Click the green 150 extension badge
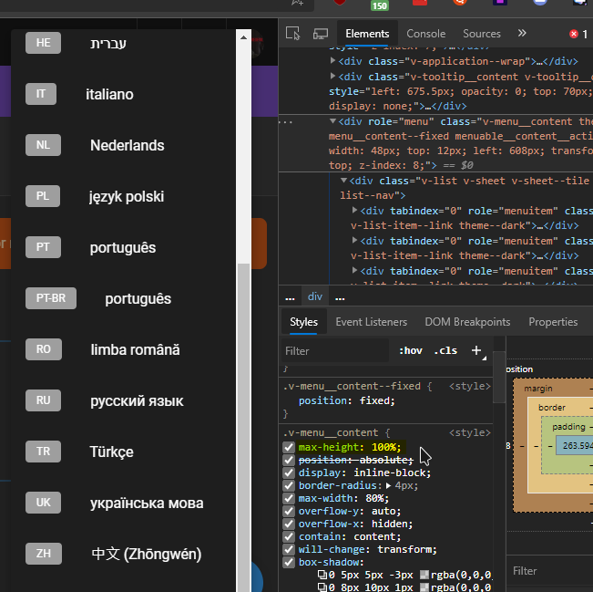 (379, 5)
